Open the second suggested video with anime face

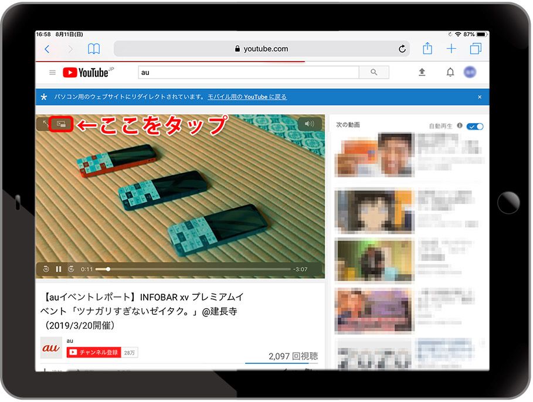click(x=374, y=212)
